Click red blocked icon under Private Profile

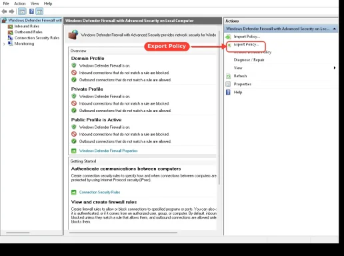click(x=74, y=103)
